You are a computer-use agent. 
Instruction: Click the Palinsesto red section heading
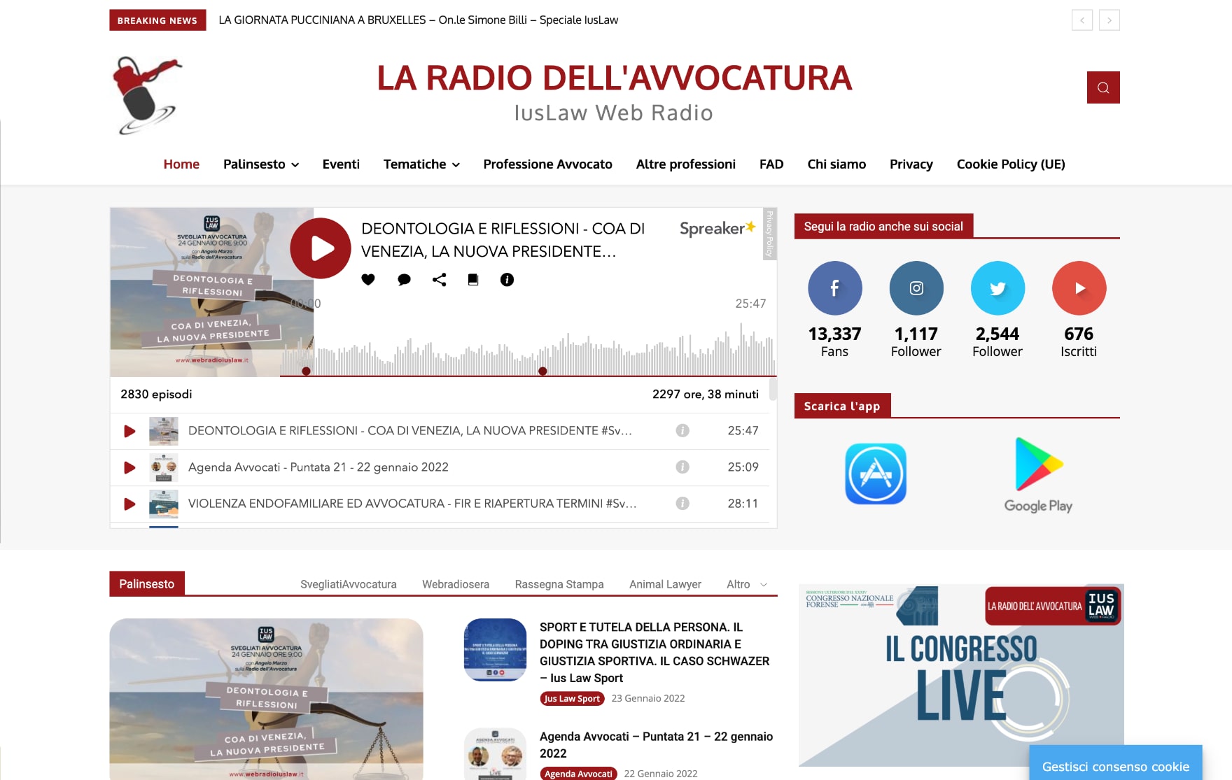[x=147, y=584]
